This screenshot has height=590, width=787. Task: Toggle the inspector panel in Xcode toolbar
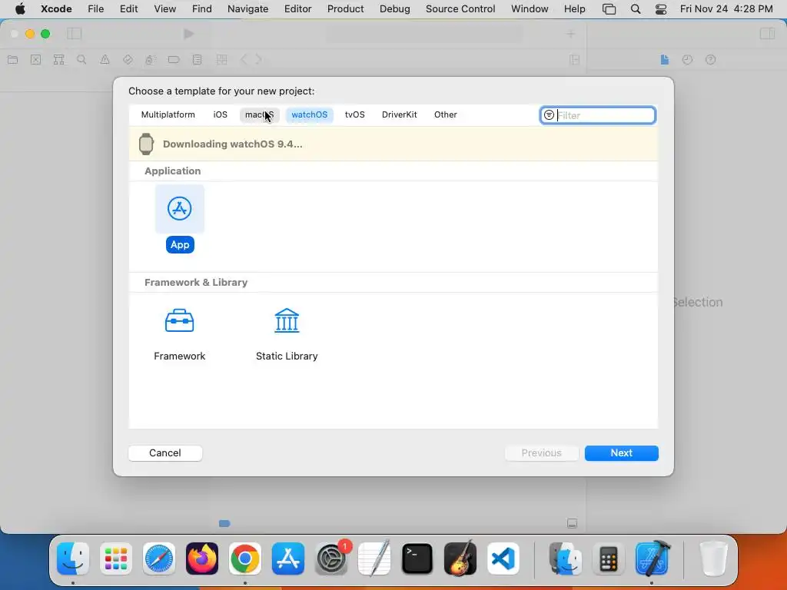(x=767, y=34)
